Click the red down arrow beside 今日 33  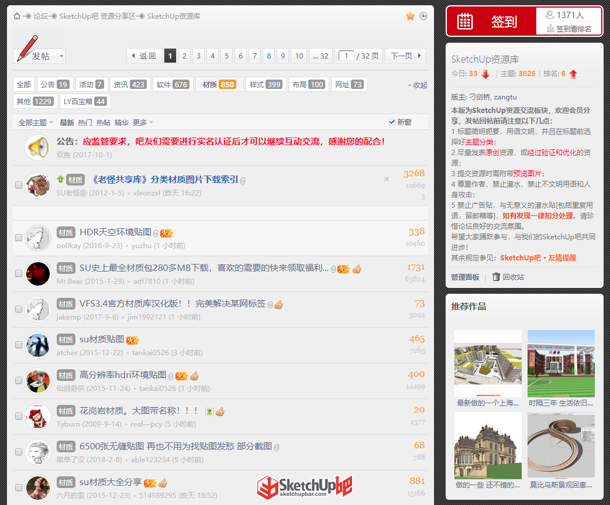485,74
